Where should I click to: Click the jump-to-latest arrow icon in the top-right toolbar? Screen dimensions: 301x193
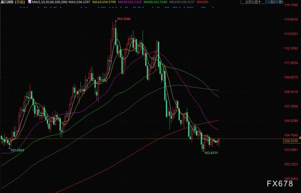[x=281, y=2]
